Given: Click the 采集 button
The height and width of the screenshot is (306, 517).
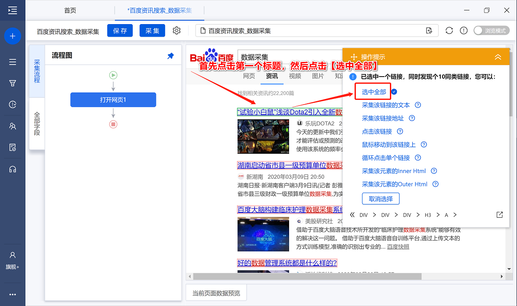Looking at the screenshot, I should 153,31.
